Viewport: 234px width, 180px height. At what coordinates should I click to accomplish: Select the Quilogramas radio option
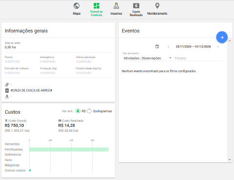89,111
